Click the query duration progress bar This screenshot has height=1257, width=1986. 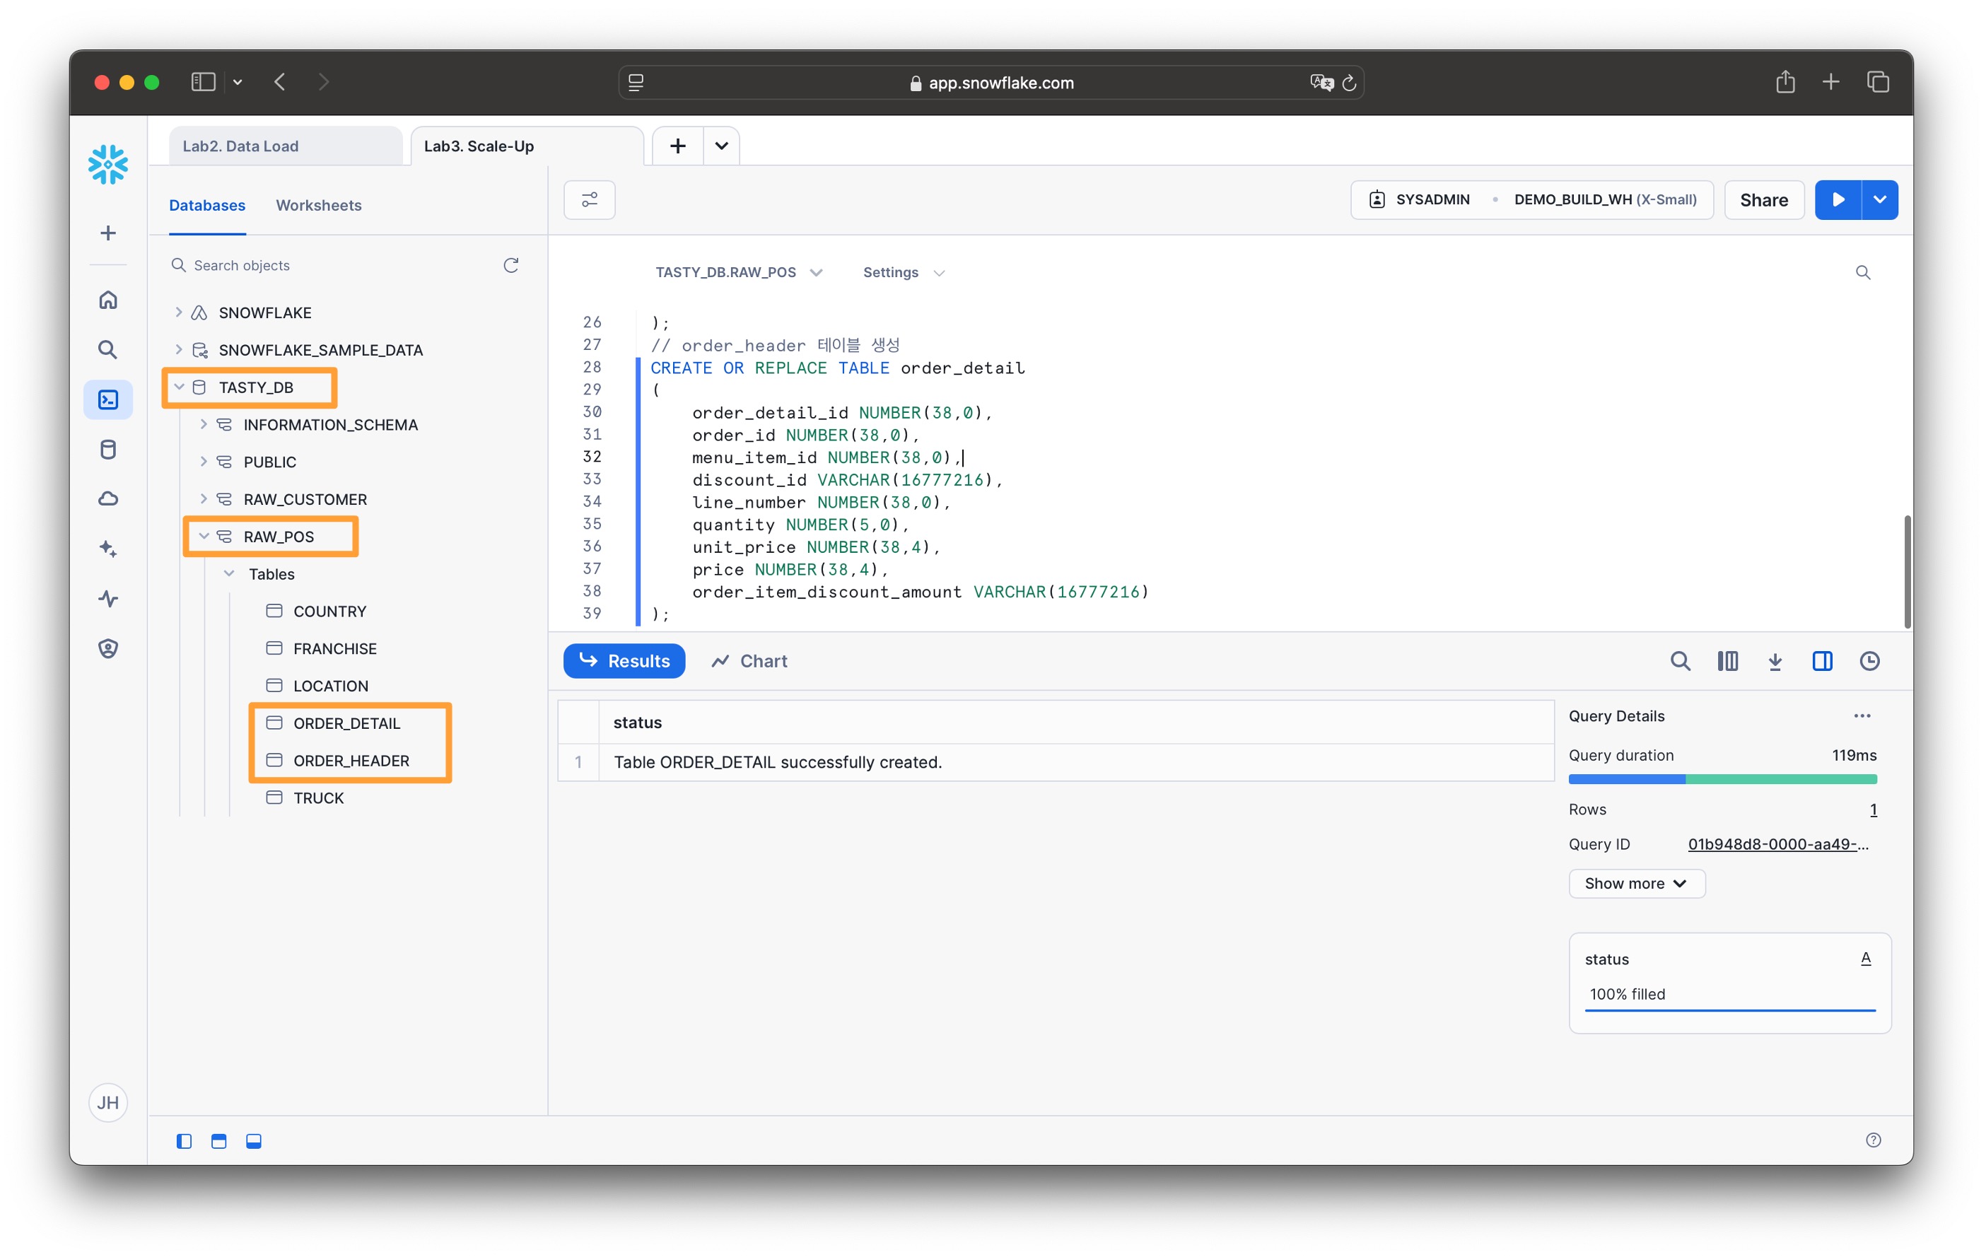tap(1722, 778)
